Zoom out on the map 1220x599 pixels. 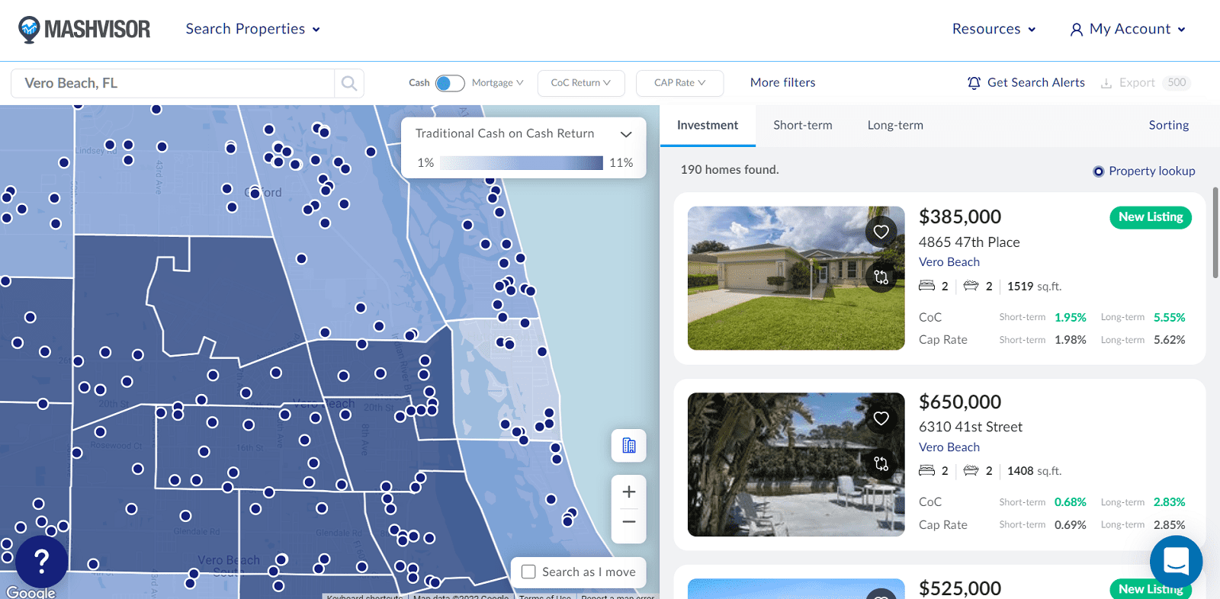click(x=629, y=523)
